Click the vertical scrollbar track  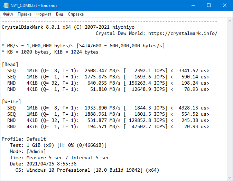click(230, 99)
